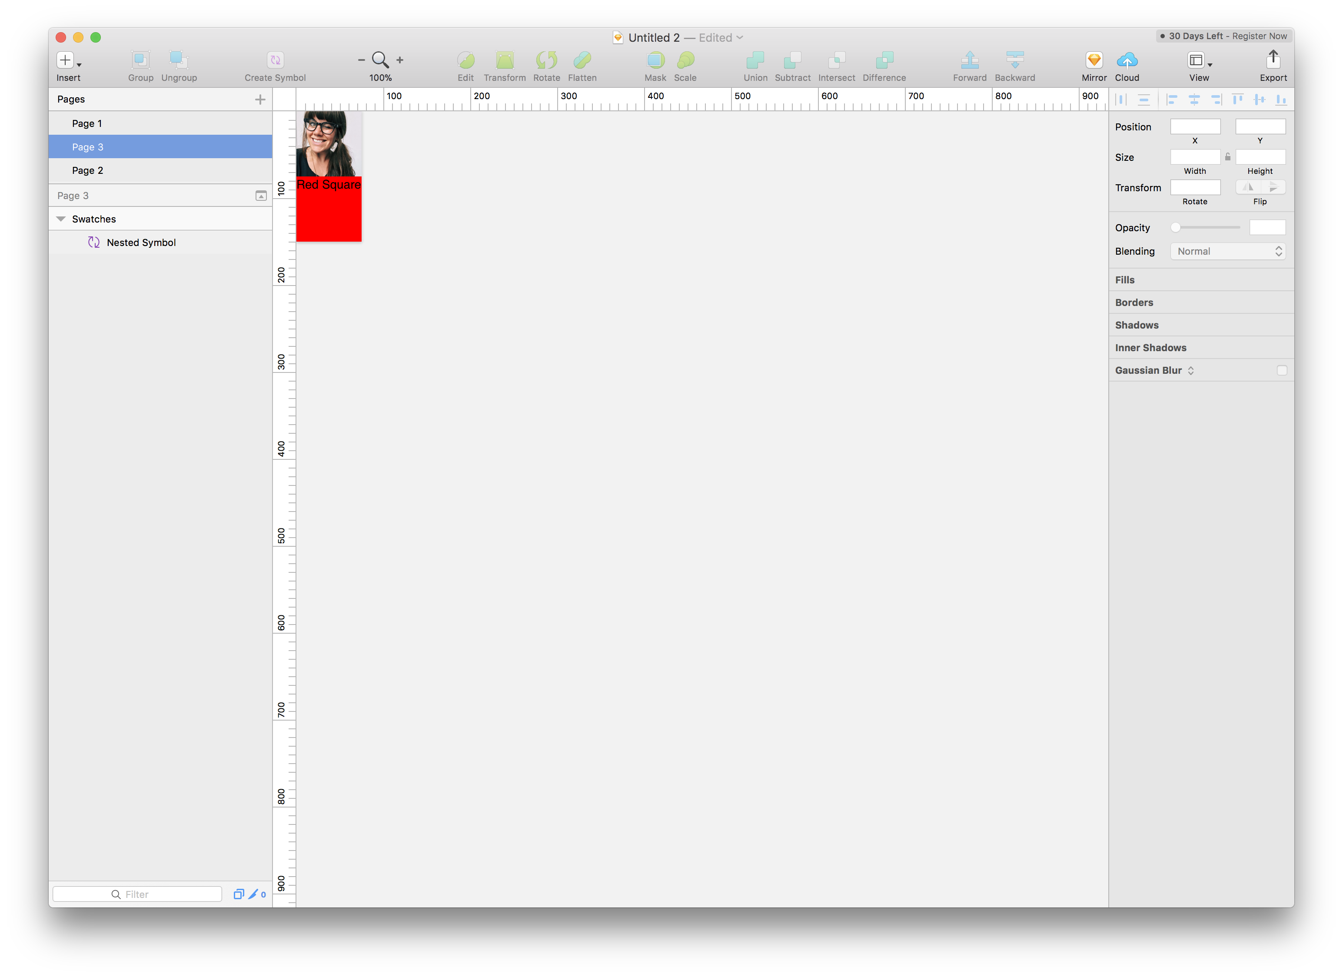Add a new page with plus button

click(260, 100)
